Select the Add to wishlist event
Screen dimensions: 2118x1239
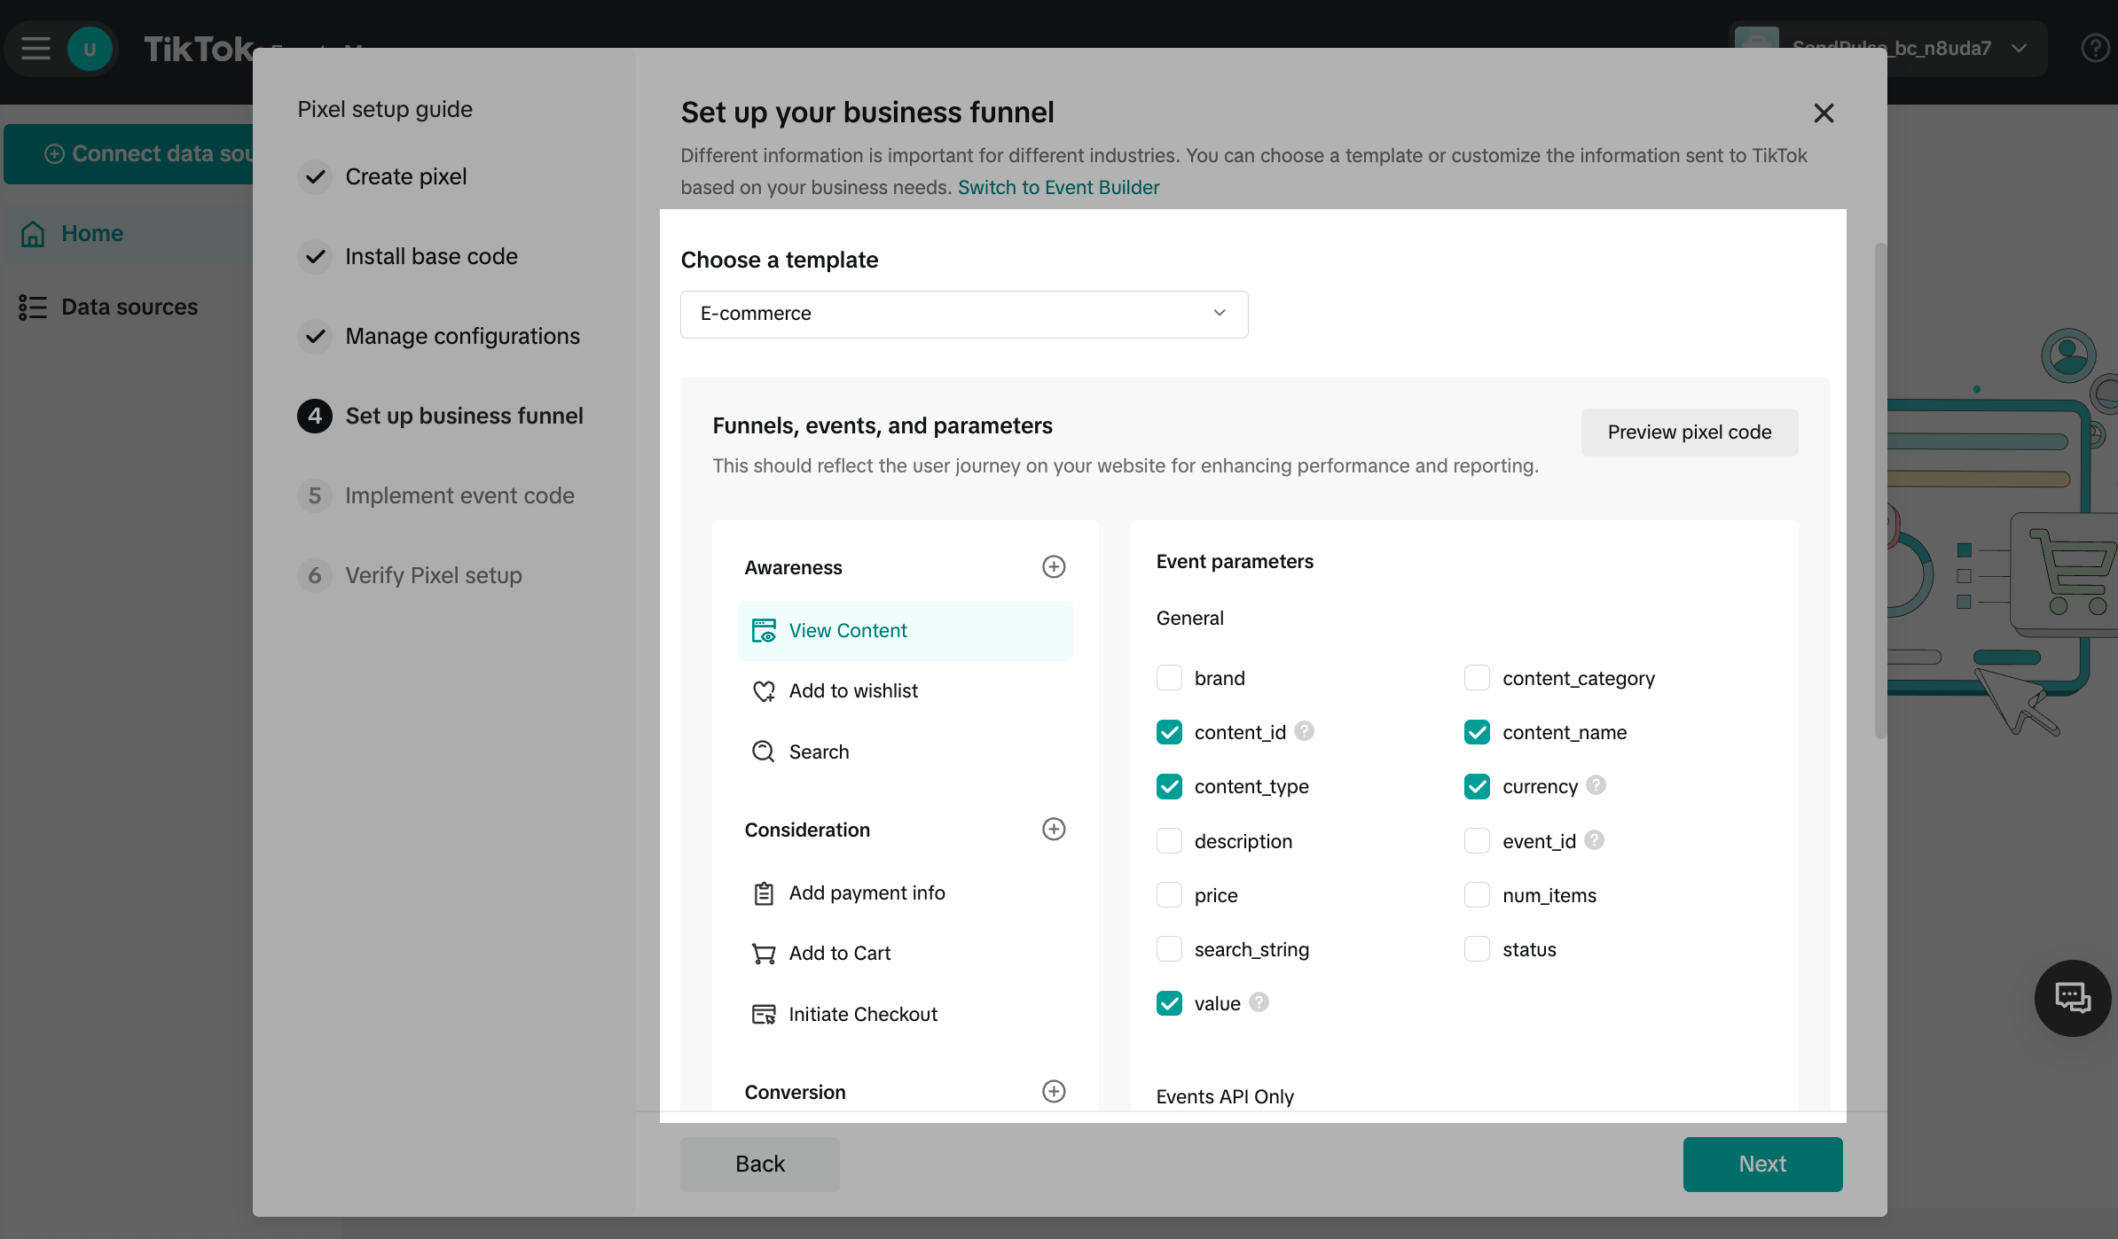(852, 691)
